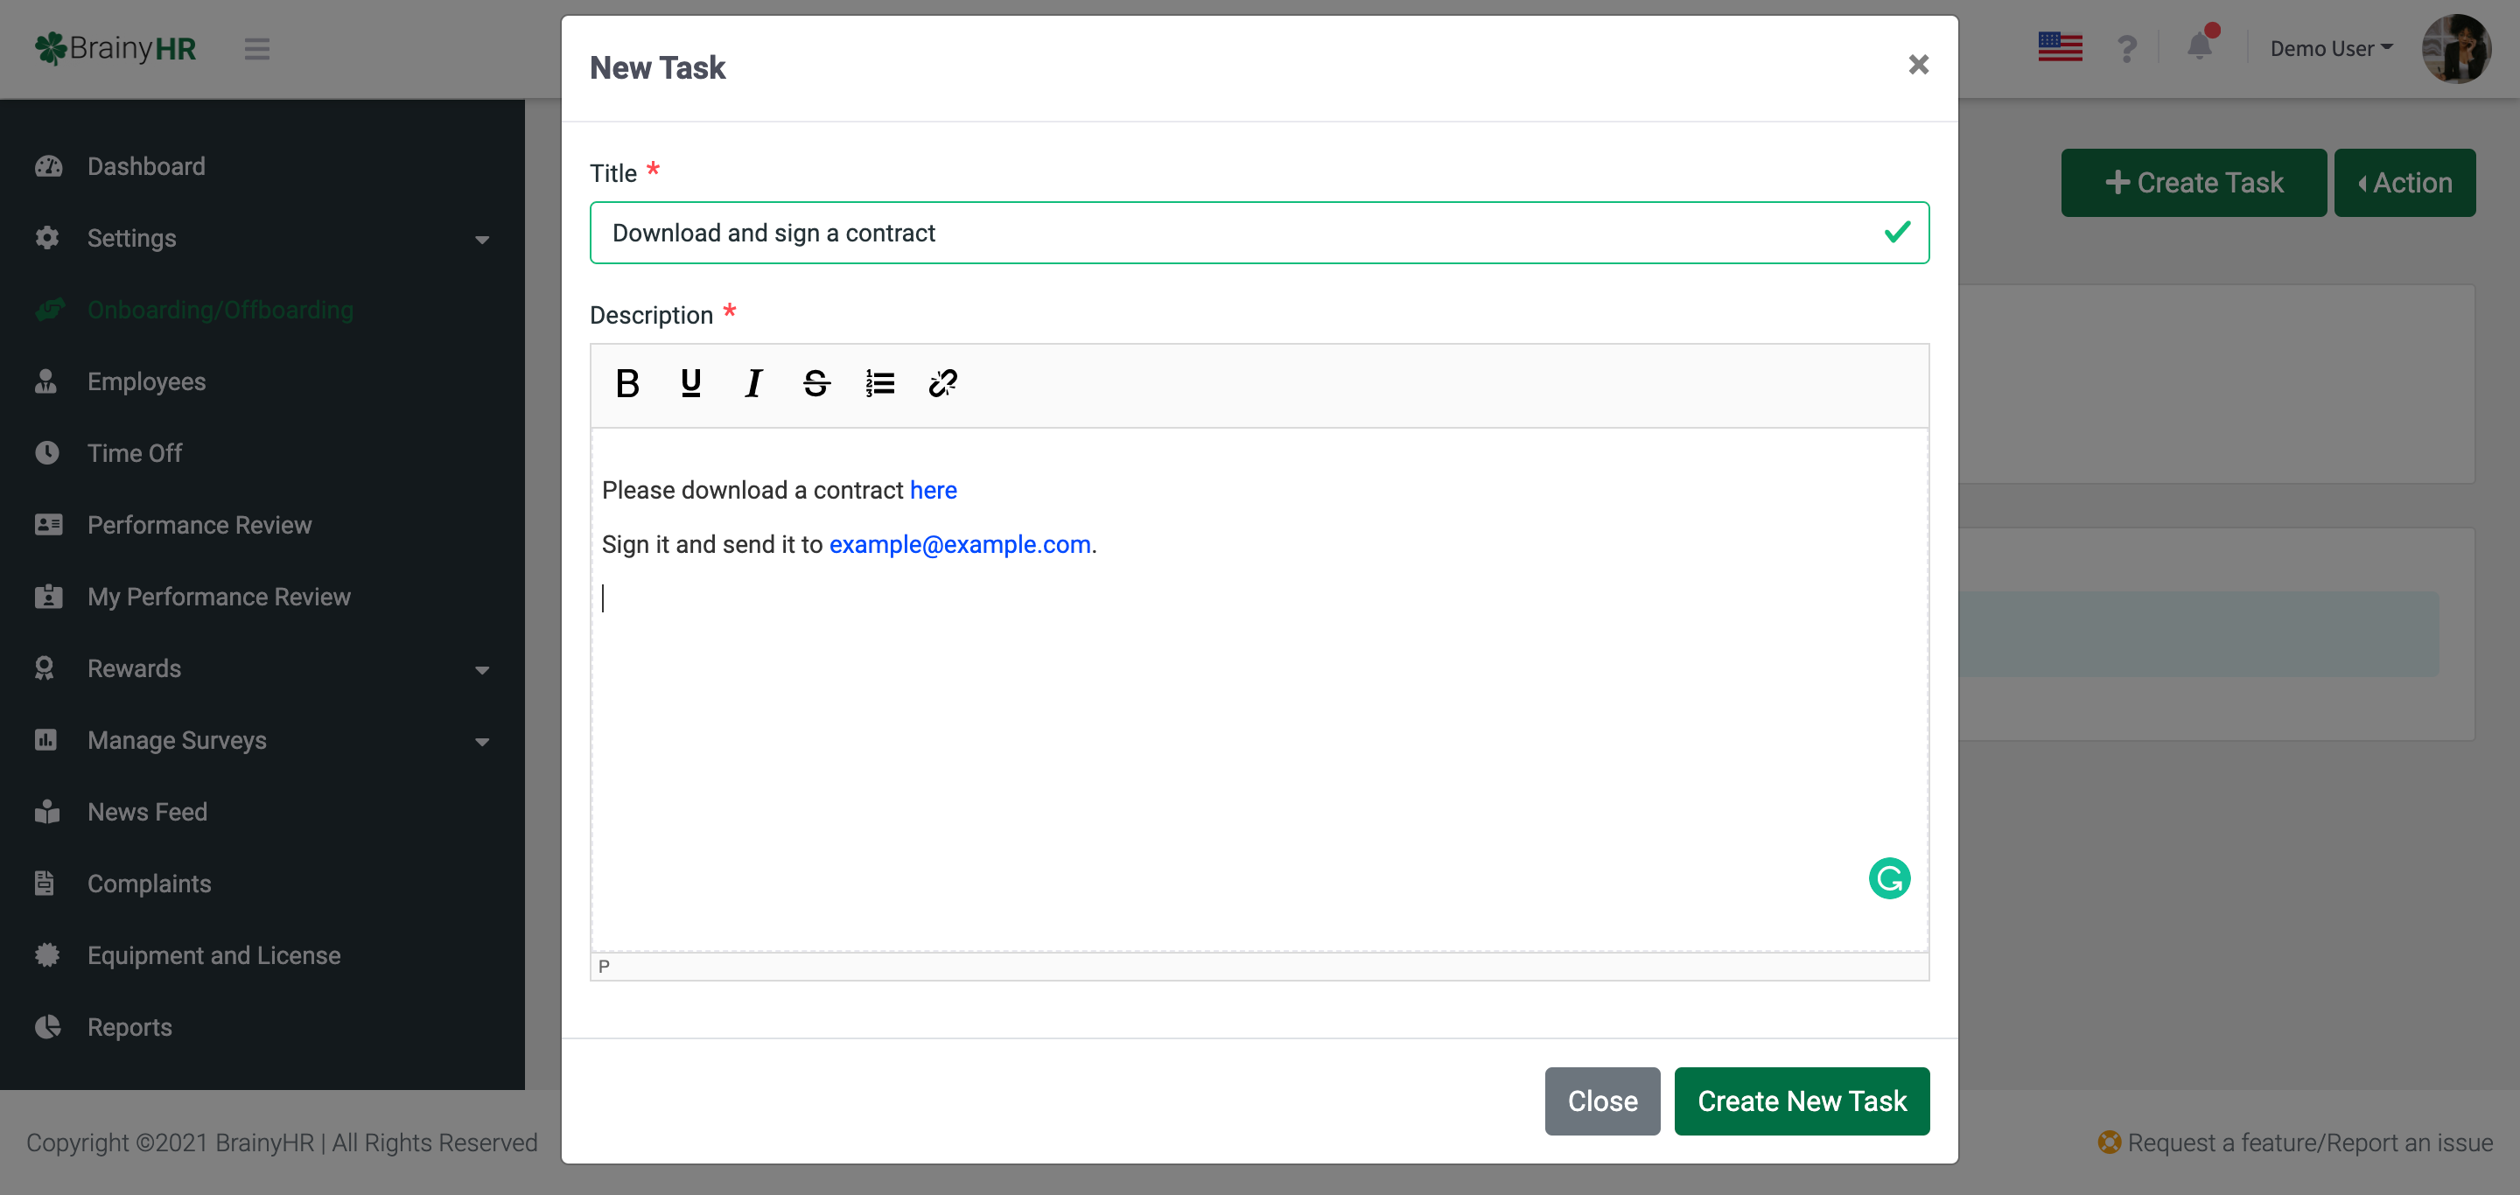
Task: Click the 'Description' field label
Action: coord(652,315)
